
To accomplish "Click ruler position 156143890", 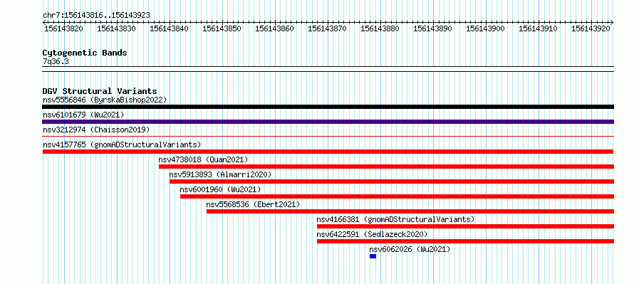I will click(x=432, y=28).
